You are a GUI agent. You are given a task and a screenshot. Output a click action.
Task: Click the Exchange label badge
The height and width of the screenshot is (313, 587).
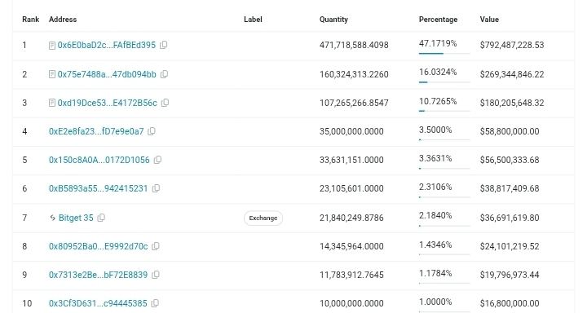pos(263,218)
